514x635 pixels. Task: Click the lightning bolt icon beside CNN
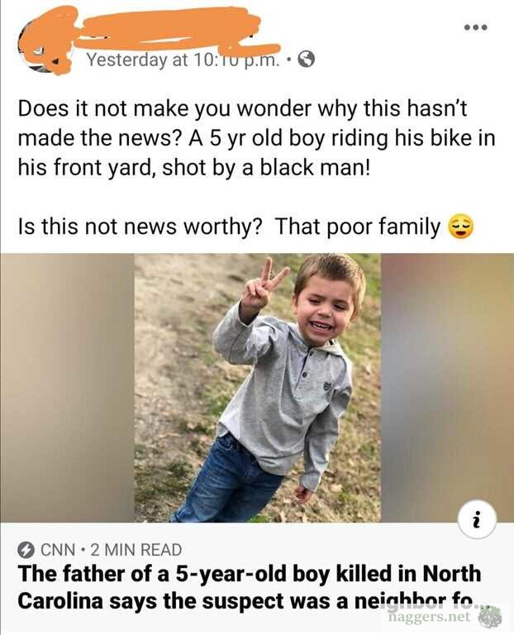(x=26, y=549)
